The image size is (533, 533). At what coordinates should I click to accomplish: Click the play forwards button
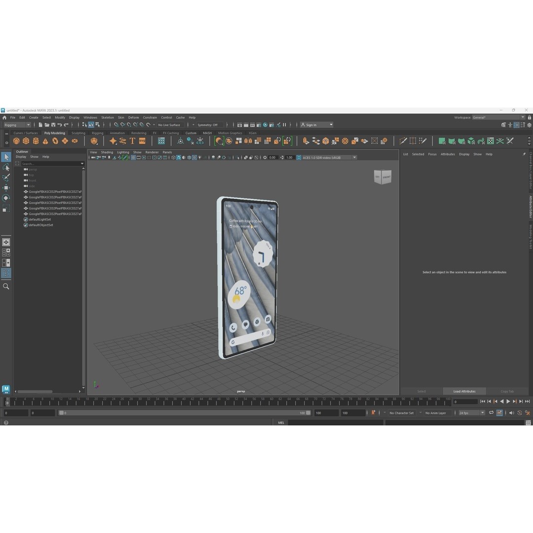(x=508, y=401)
